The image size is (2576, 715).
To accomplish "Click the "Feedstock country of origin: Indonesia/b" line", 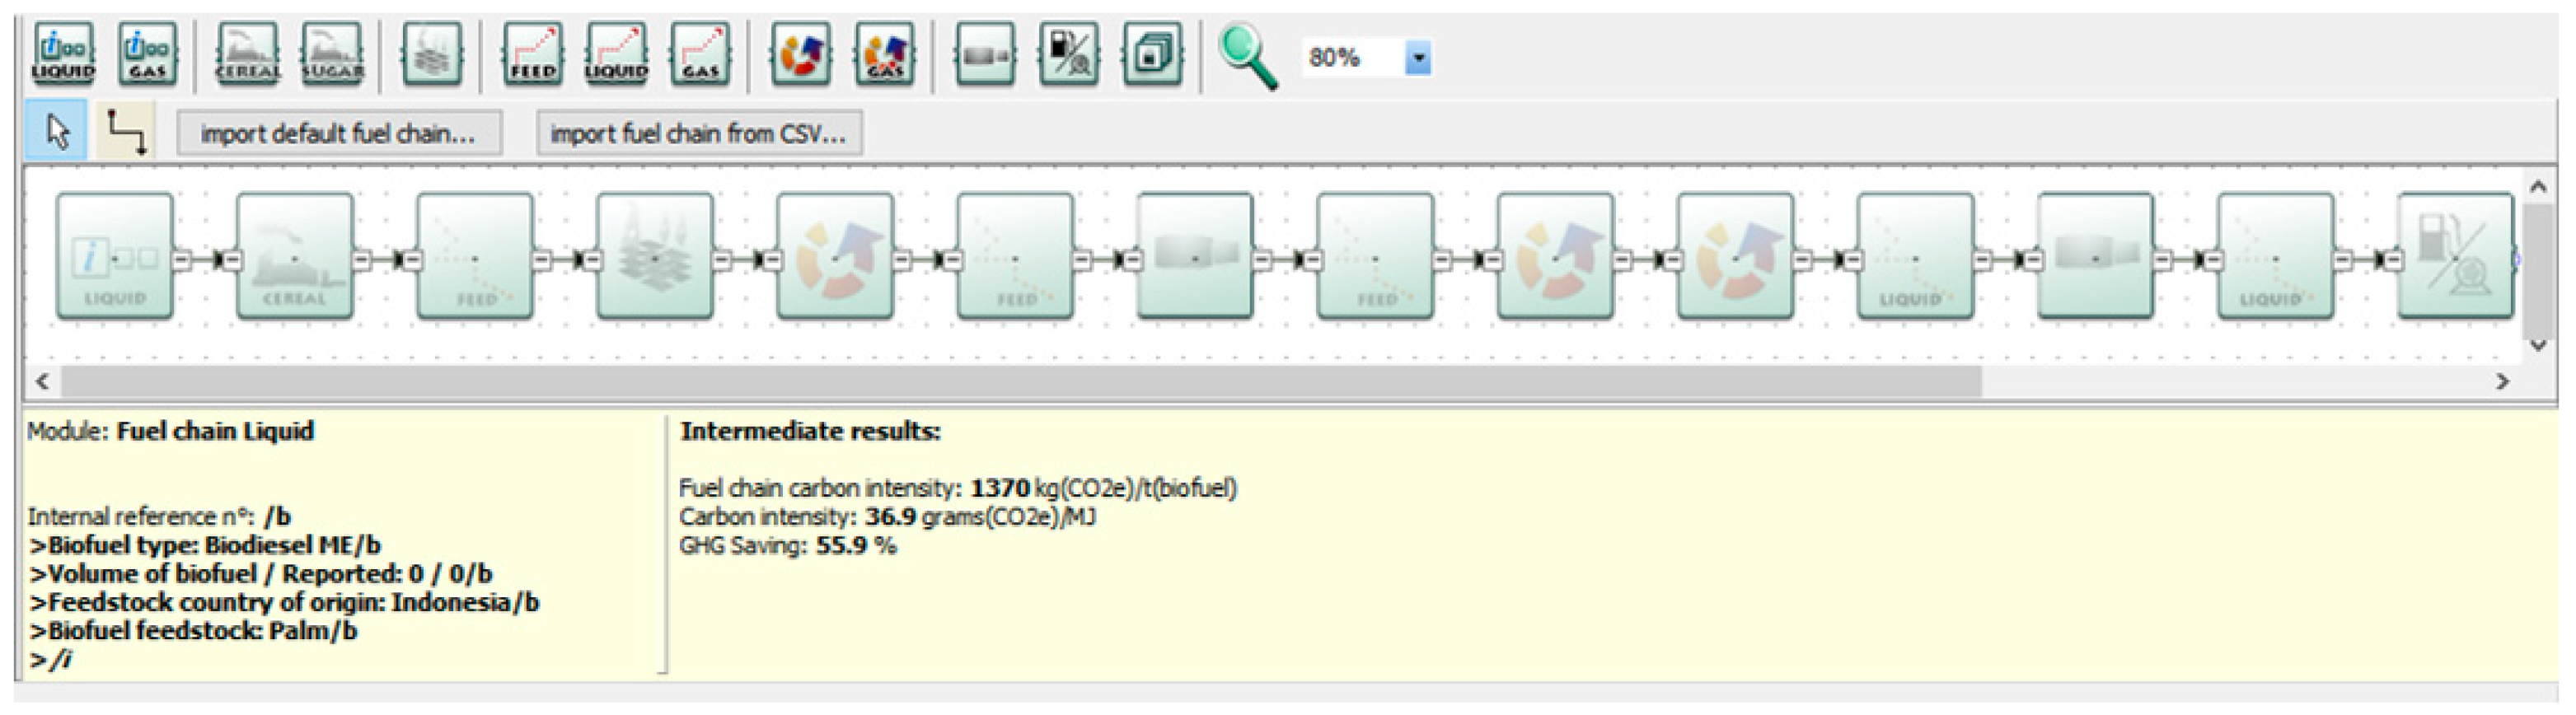I will [284, 602].
